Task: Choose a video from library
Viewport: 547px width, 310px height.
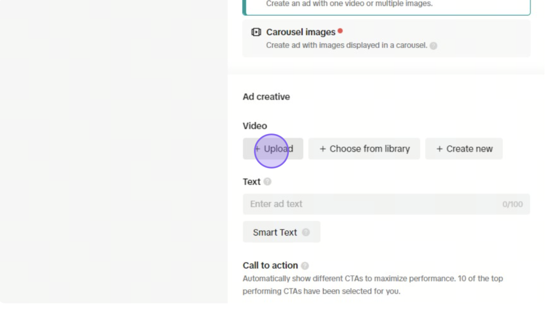Action: tap(364, 149)
